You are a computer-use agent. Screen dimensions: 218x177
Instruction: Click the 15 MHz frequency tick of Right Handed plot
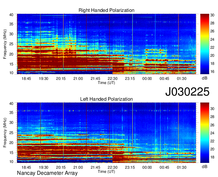click(11, 64)
